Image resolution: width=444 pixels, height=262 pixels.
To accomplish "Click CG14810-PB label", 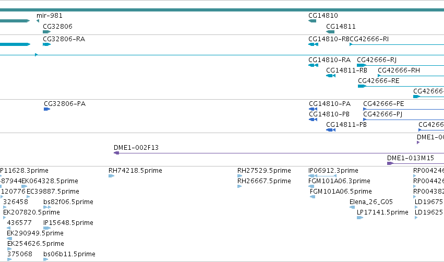I will coord(329,114).
